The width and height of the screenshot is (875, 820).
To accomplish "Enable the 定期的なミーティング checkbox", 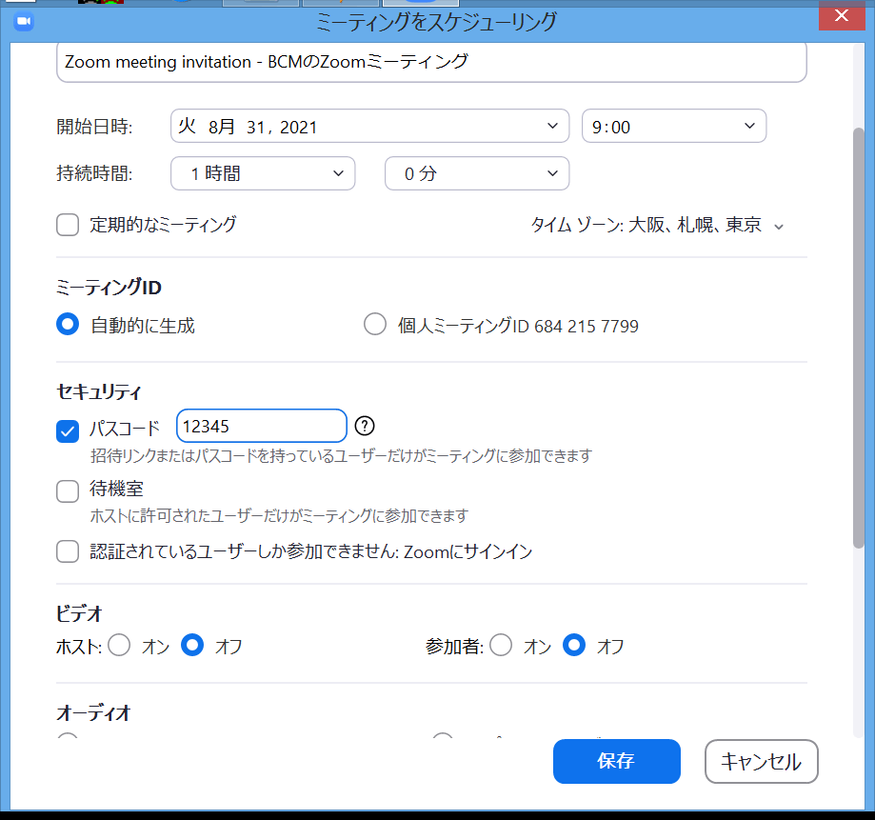I will click(67, 225).
